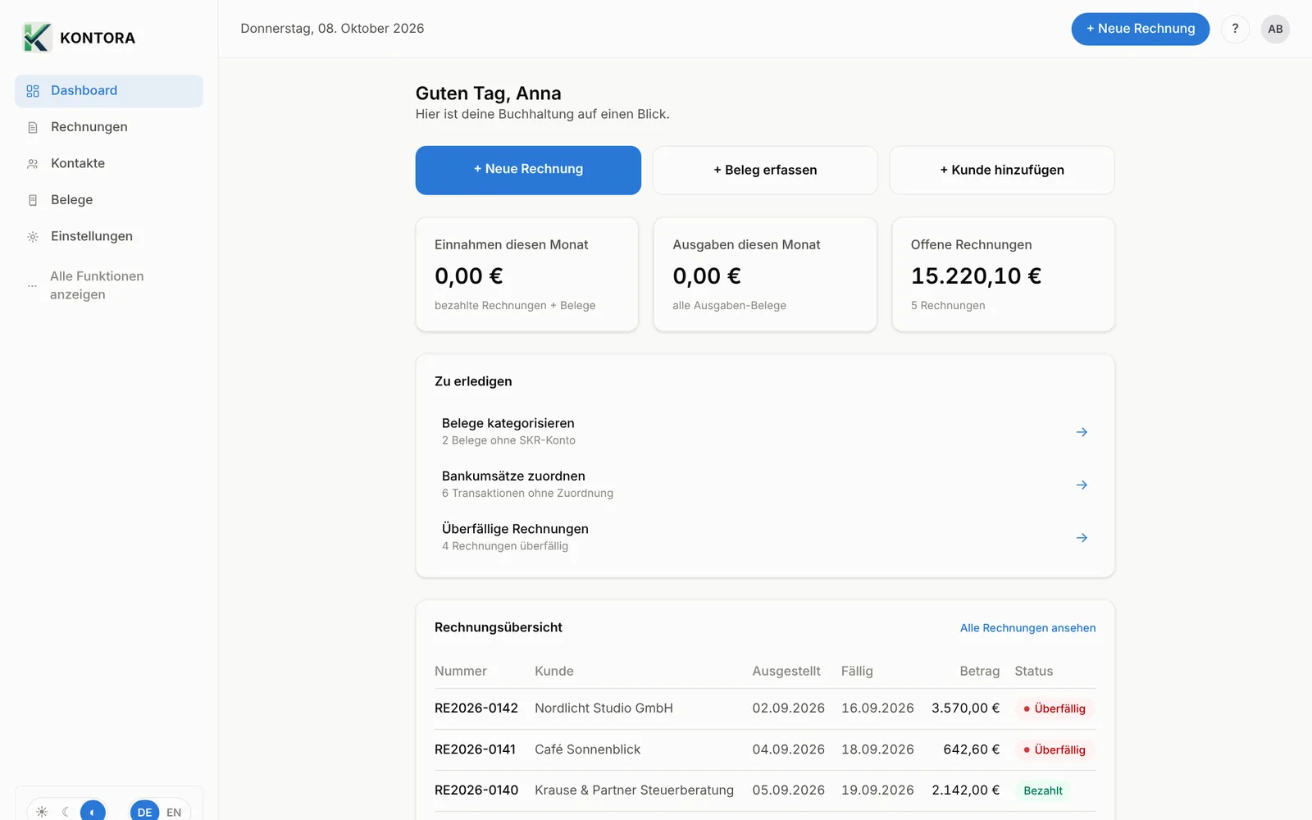Screen dimensions: 1312x820
Task: Switch language to EN
Action: tap(174, 812)
